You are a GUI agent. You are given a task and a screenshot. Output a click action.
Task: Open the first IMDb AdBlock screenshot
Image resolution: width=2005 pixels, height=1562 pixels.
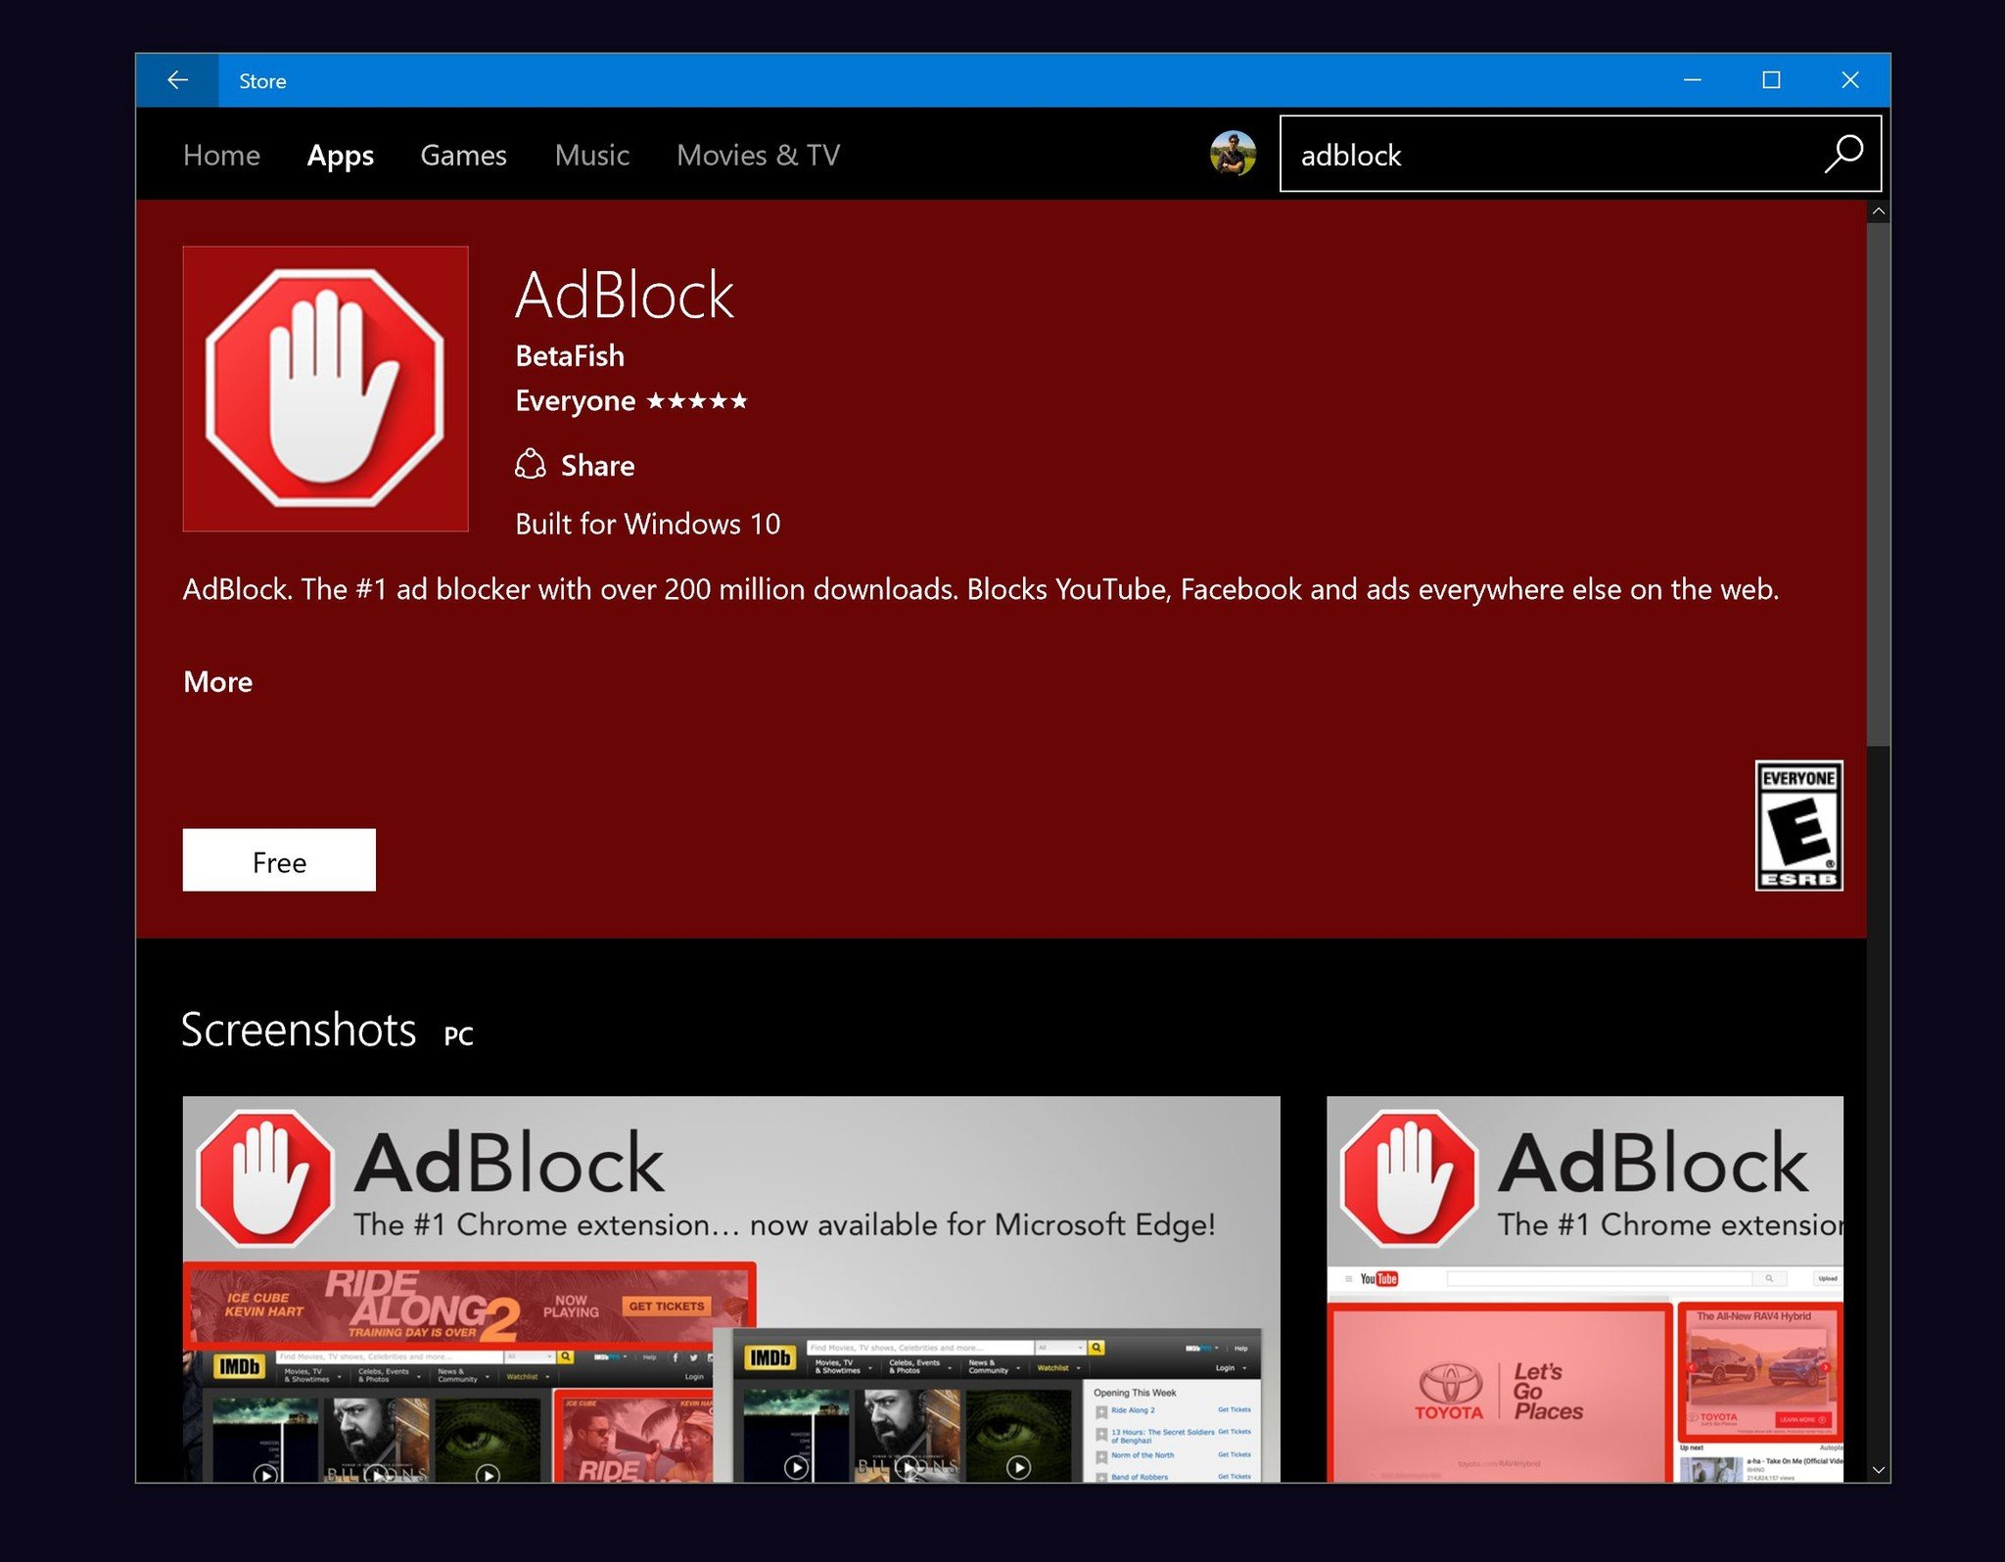tap(730, 1289)
